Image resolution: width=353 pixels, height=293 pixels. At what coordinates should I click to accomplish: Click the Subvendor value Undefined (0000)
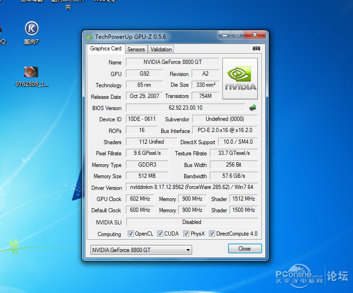[x=225, y=119]
